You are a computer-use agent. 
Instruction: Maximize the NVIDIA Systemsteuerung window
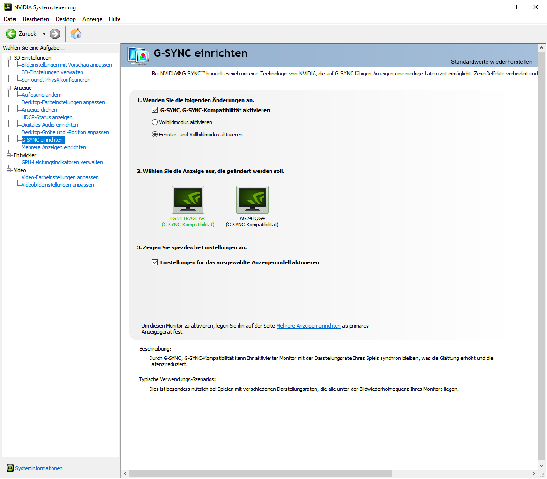click(514, 7)
